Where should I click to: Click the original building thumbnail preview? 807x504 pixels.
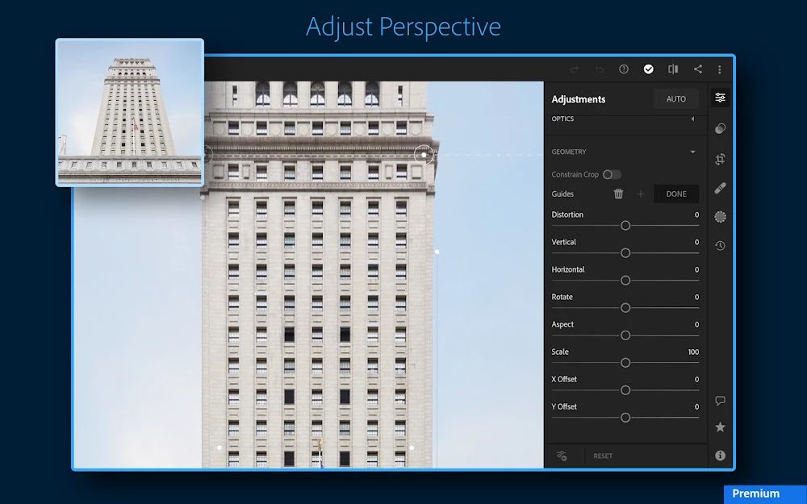tap(130, 112)
